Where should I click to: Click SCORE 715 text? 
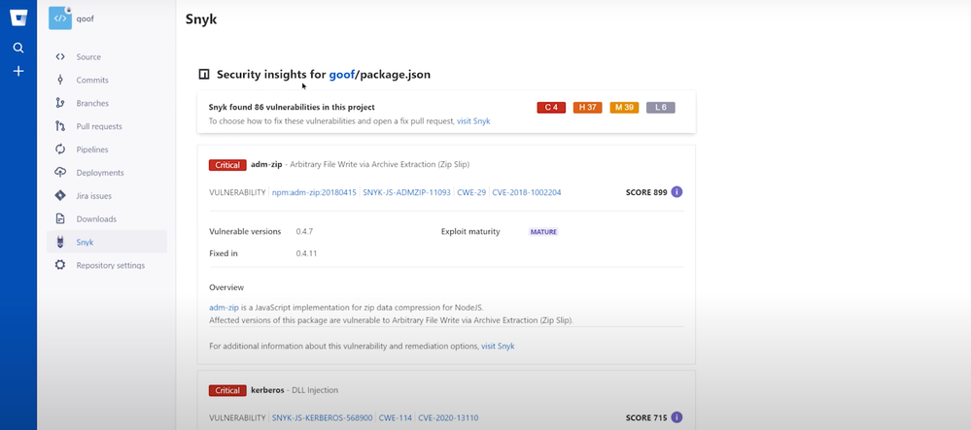coord(646,417)
